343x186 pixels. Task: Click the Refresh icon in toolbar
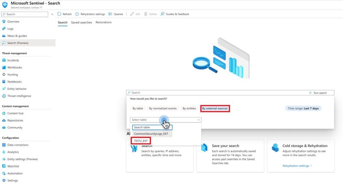pos(59,14)
